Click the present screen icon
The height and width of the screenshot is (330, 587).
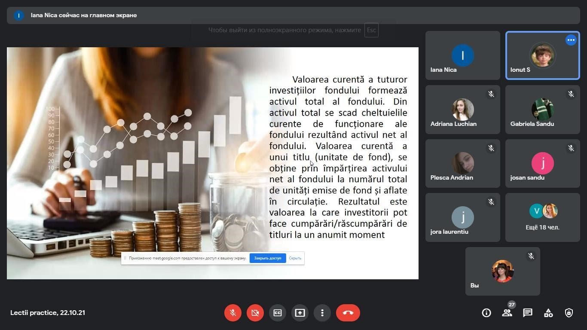pos(300,313)
